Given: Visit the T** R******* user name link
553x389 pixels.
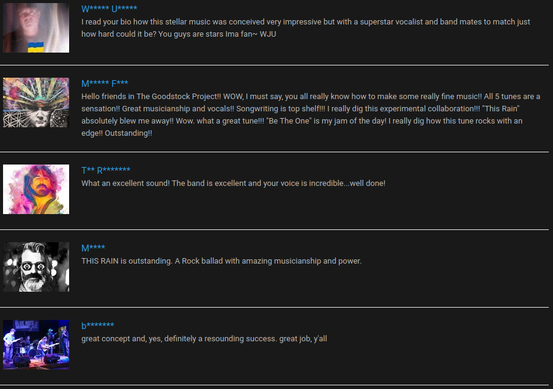Looking at the screenshot, I should tap(106, 171).
